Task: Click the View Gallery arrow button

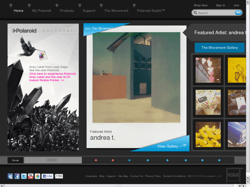Action: coord(172,146)
